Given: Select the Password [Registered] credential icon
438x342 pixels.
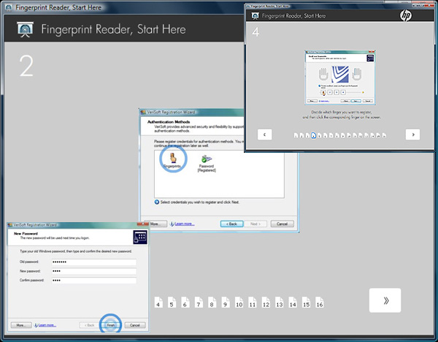Looking at the screenshot, I should [x=207, y=163].
